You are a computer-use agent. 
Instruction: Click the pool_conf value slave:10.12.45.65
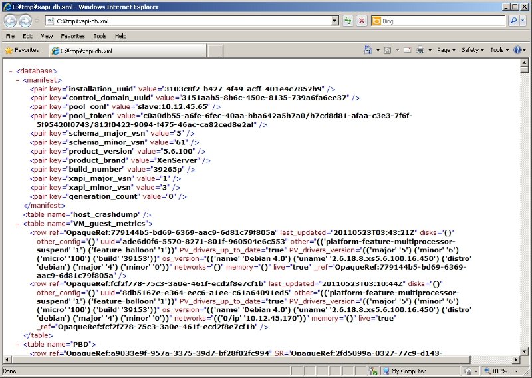point(173,107)
